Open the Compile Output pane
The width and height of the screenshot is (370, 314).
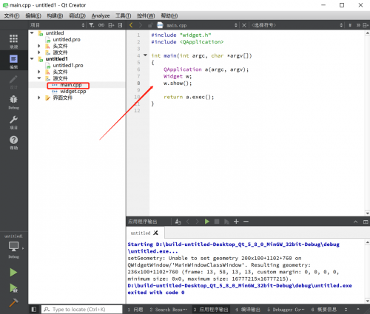pyautogui.click(x=247, y=310)
